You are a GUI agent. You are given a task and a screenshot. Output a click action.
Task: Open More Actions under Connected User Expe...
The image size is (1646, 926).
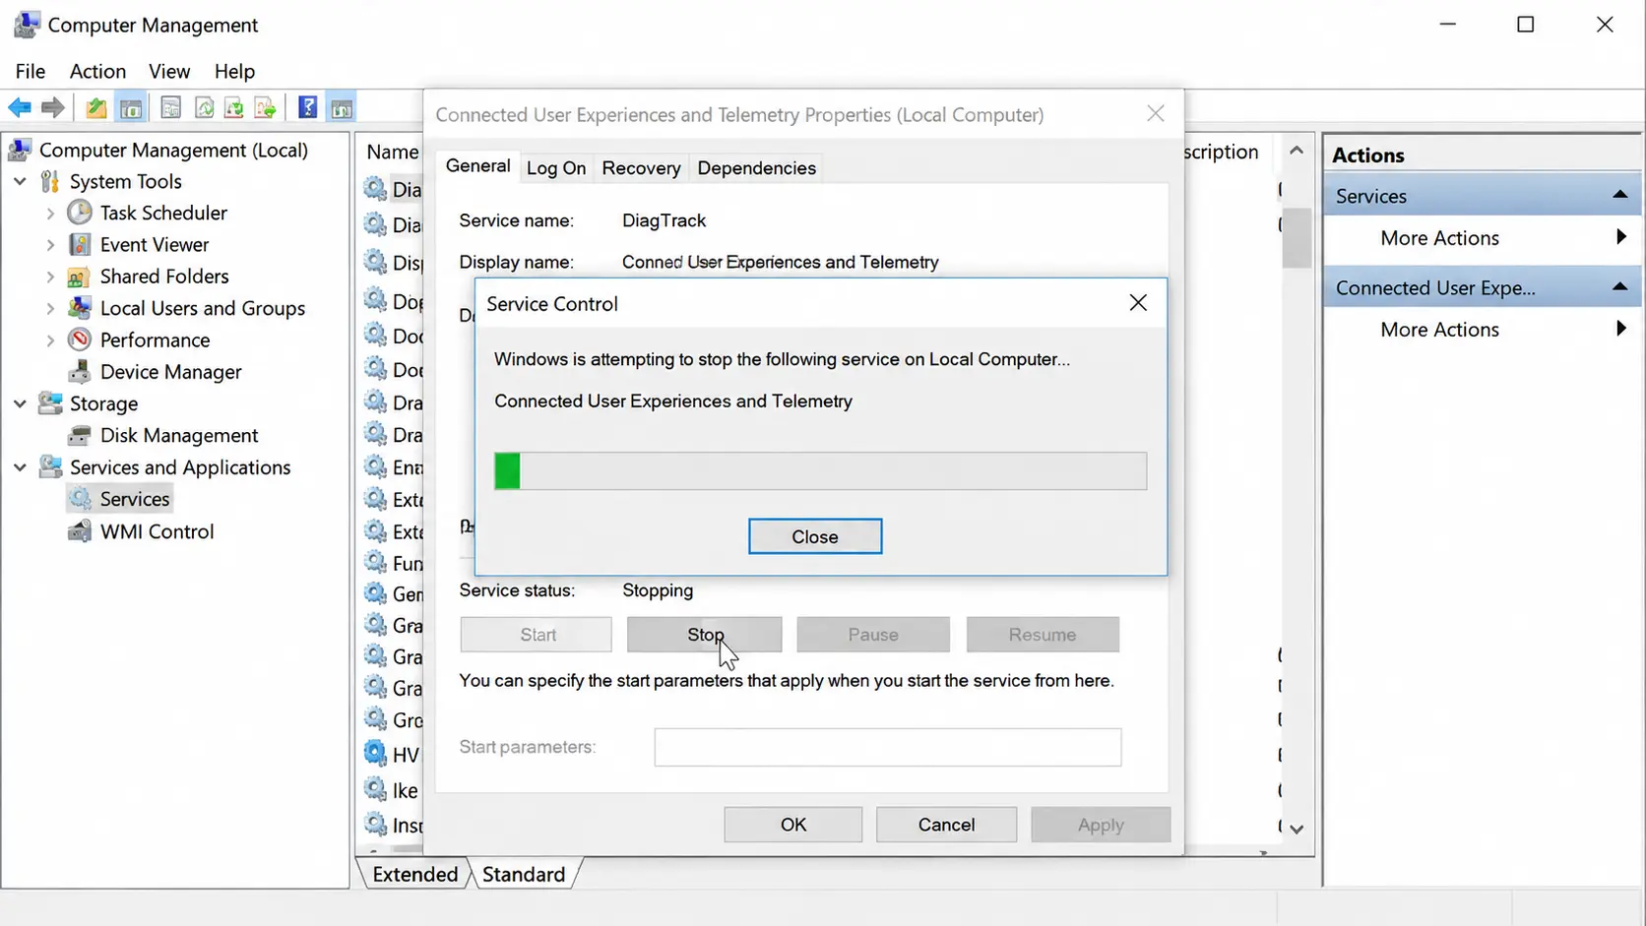pyautogui.click(x=1439, y=330)
